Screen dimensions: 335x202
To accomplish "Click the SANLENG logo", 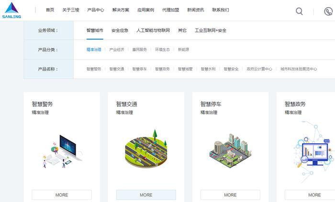I will [x=11, y=10].
